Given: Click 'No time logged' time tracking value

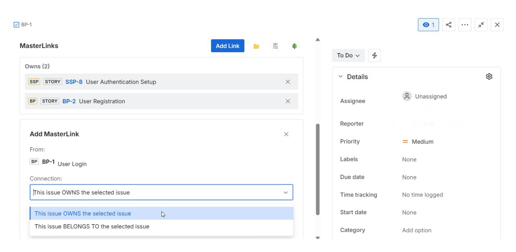Looking at the screenshot, I should 423,195.
